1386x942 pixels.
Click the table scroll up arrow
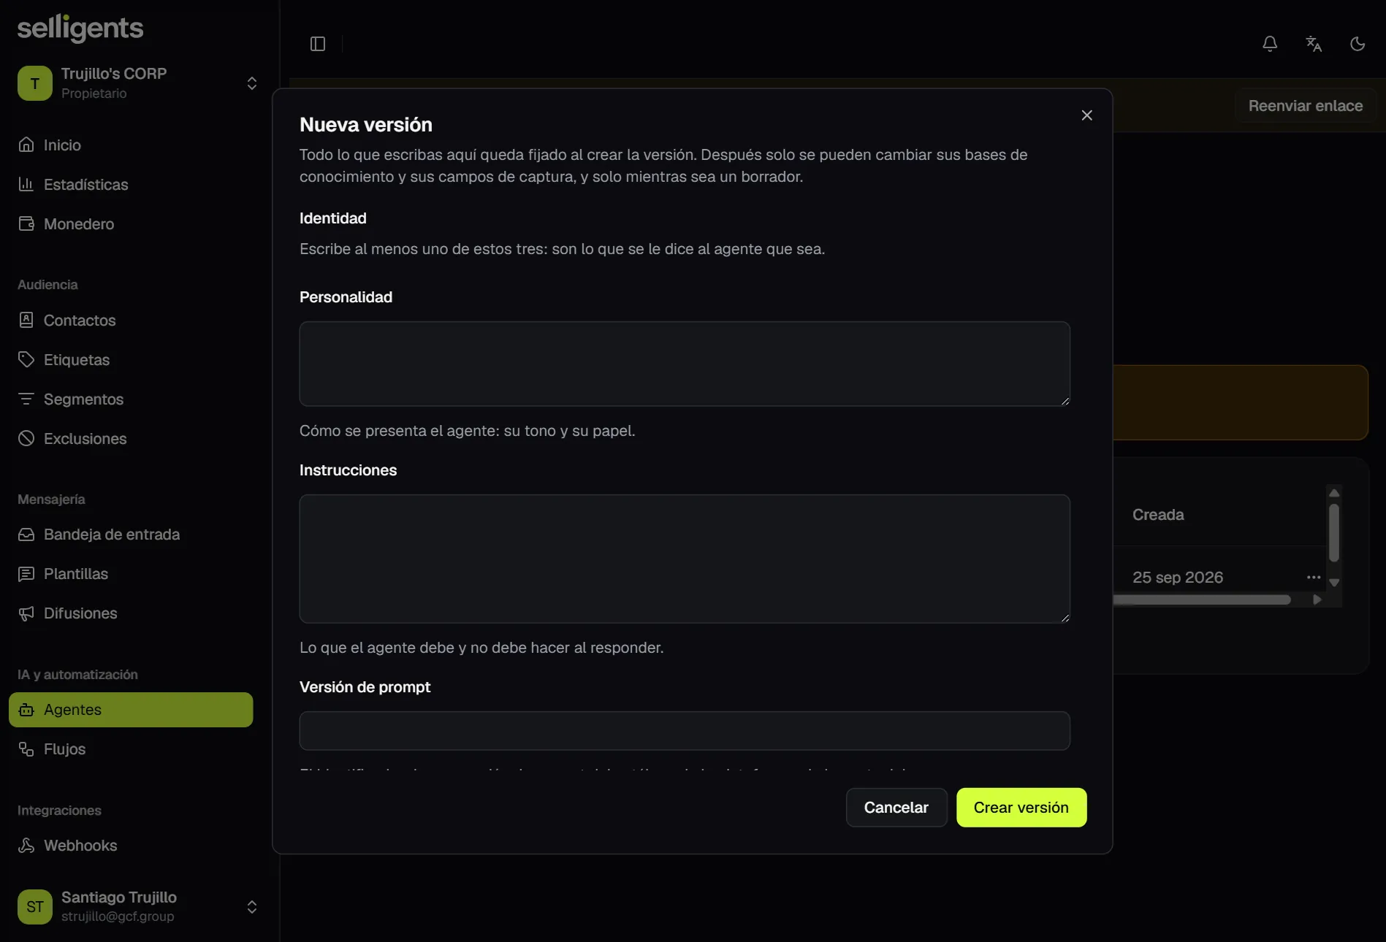click(1334, 493)
